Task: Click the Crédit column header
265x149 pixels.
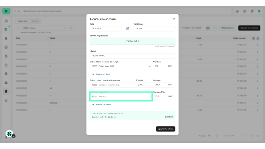Action: tap(199, 39)
